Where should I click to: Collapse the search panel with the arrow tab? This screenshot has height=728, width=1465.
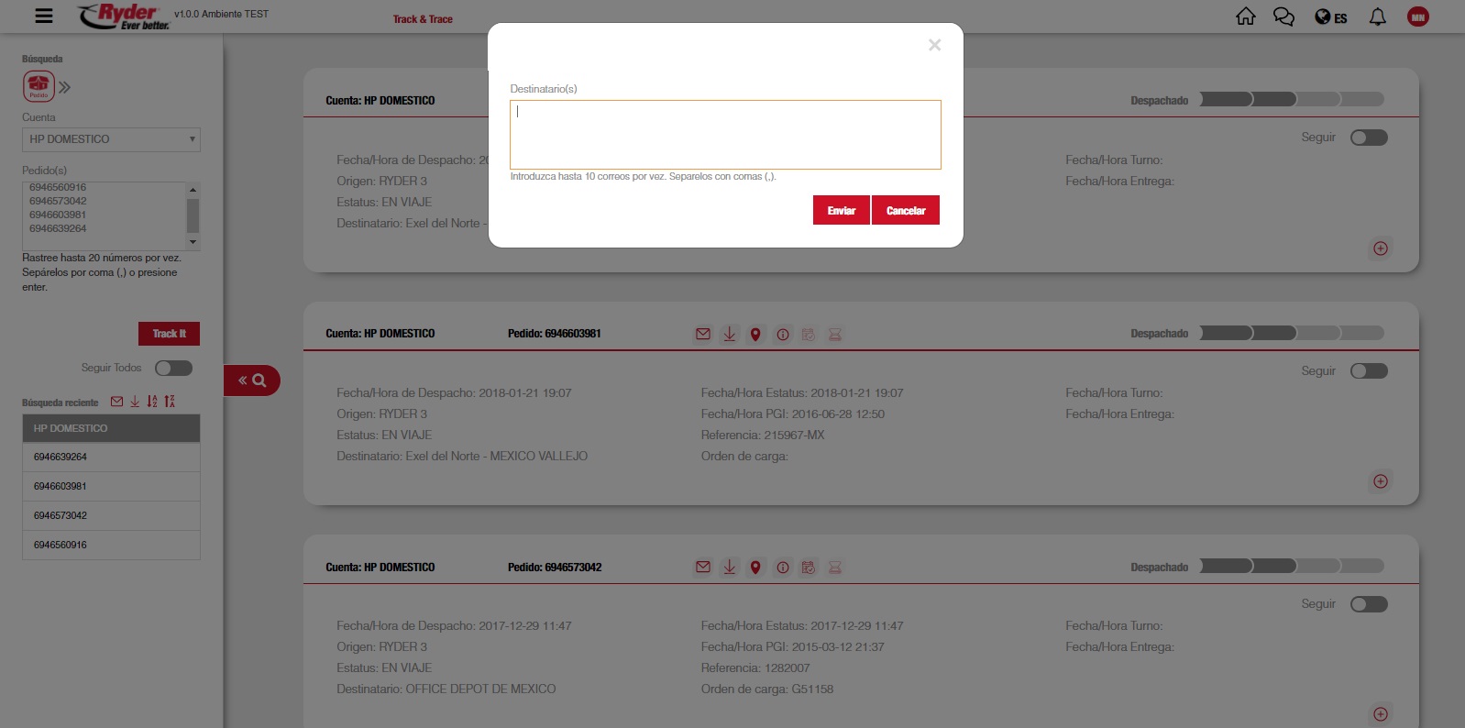click(x=251, y=381)
